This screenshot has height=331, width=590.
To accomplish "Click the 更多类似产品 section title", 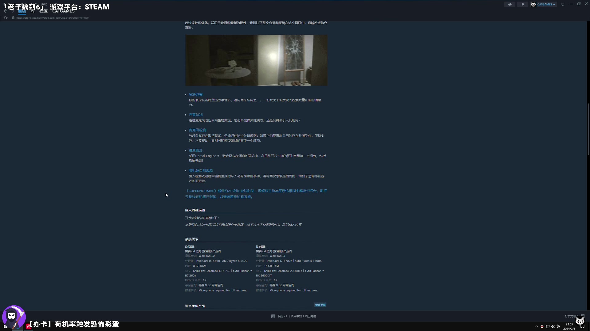I will click(195, 306).
